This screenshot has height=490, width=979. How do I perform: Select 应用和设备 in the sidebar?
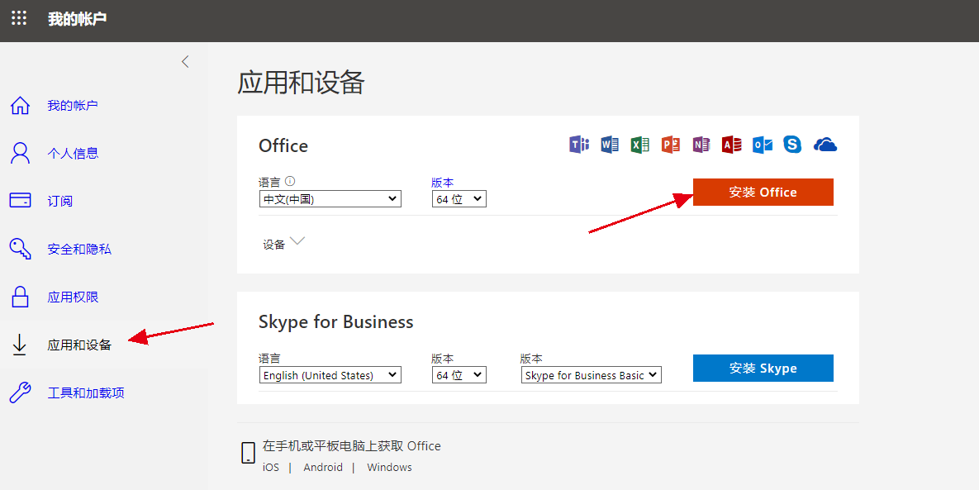(x=79, y=345)
